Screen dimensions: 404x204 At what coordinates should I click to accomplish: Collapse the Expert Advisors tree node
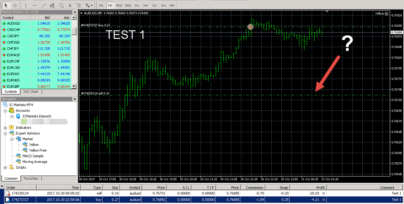(5, 134)
